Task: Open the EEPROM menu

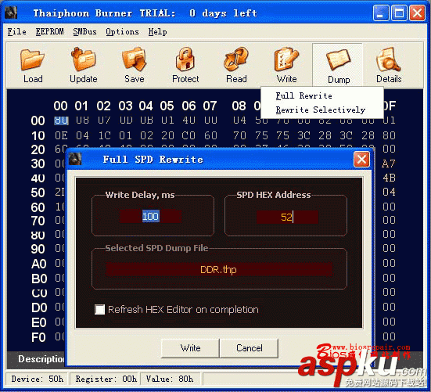Action: pos(49,31)
